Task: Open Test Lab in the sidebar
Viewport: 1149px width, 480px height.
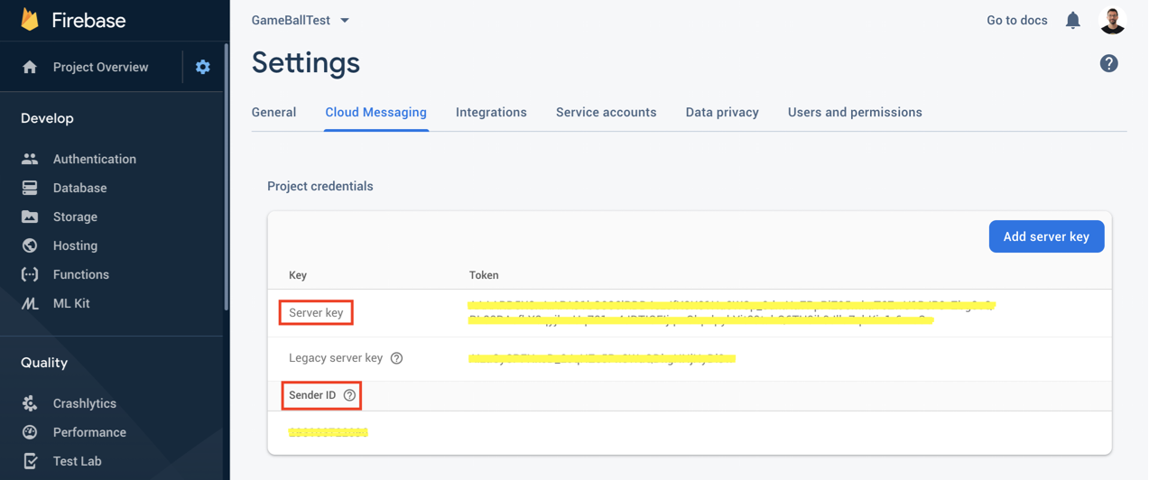Action: coord(77,461)
